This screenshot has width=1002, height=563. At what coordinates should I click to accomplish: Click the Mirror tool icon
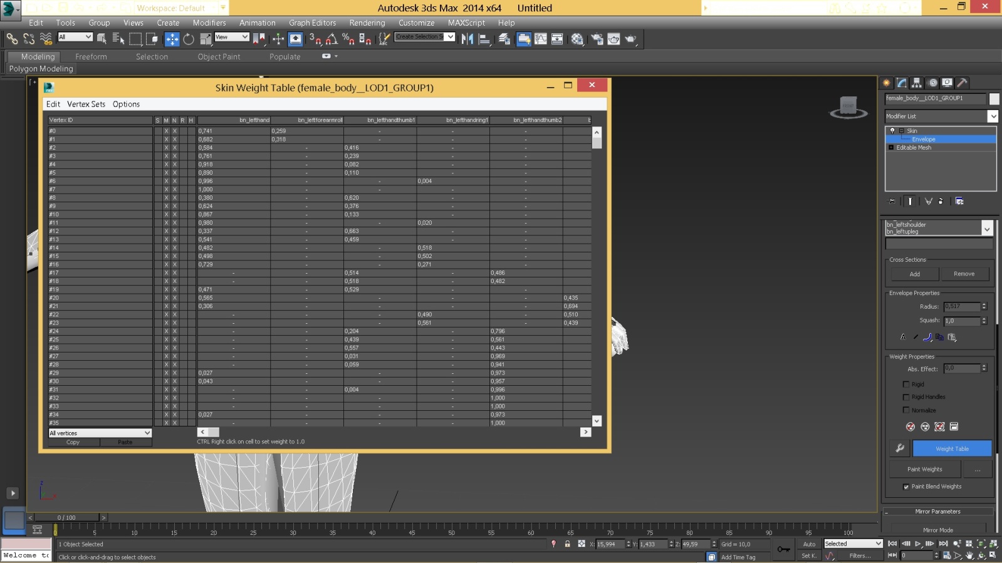click(x=467, y=39)
